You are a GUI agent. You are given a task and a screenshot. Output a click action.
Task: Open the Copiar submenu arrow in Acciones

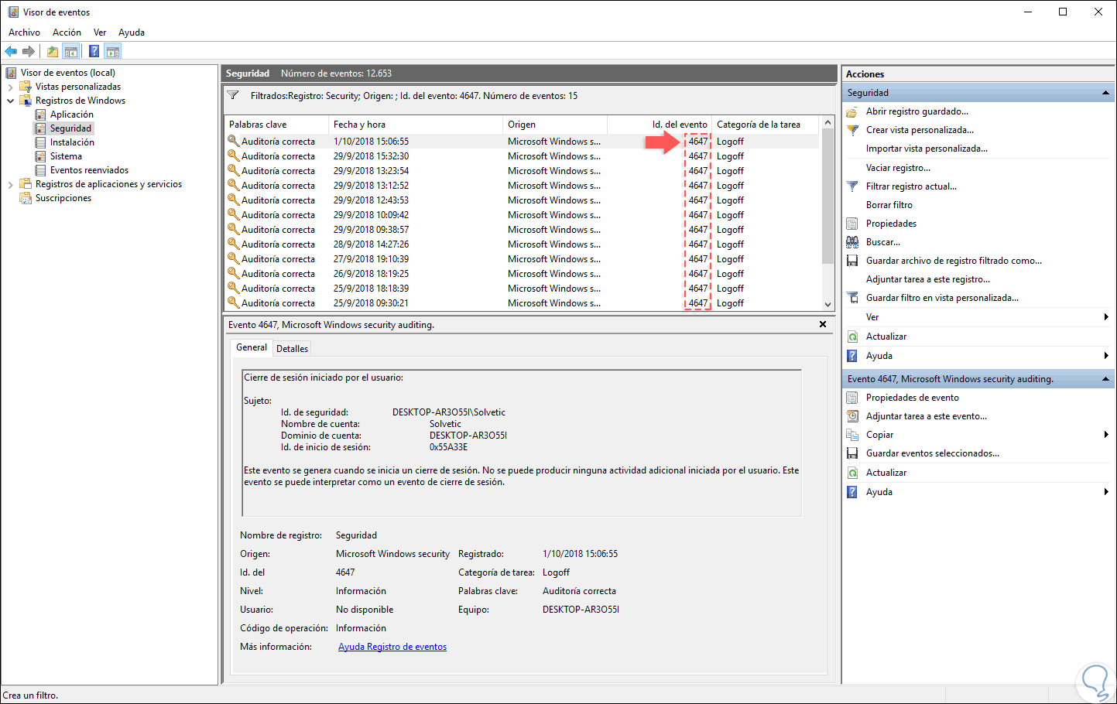pos(1106,435)
